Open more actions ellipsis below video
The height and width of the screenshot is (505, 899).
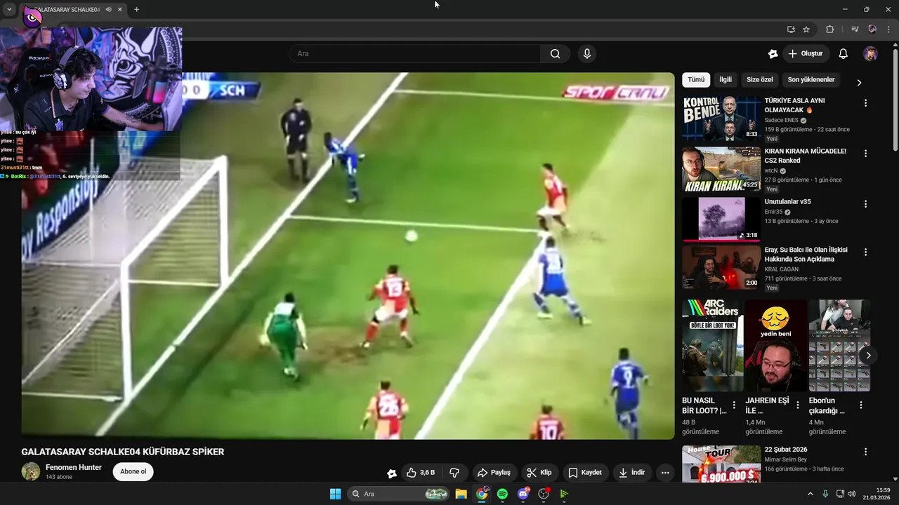(665, 473)
